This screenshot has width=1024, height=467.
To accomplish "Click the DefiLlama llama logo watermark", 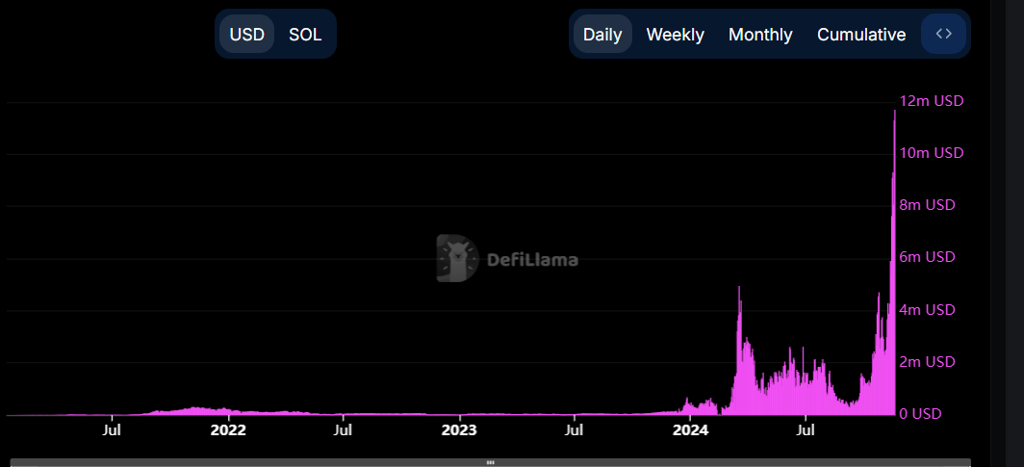I will coord(456,258).
